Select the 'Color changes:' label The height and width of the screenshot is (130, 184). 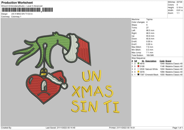pos(138,22)
